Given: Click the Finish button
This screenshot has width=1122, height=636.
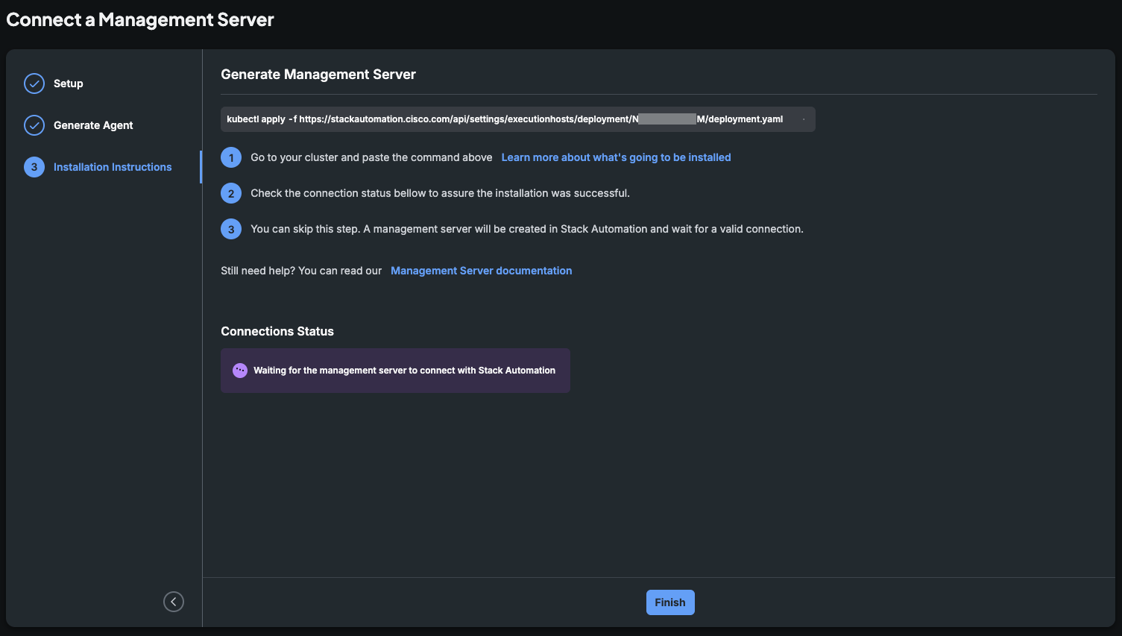Looking at the screenshot, I should [670, 602].
